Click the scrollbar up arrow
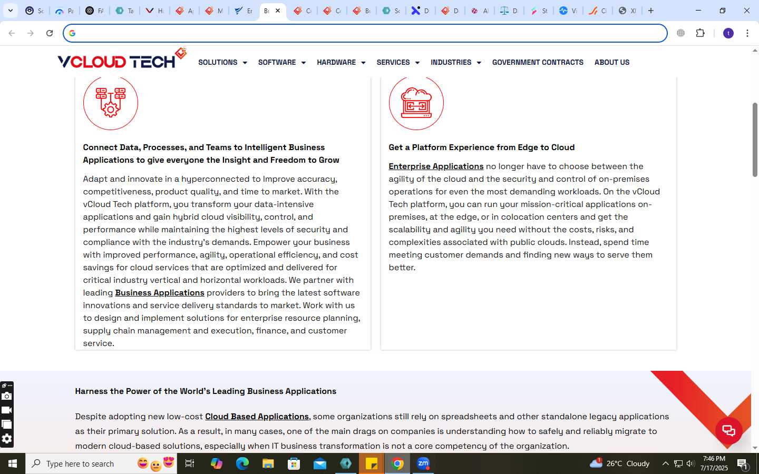The height and width of the screenshot is (474, 759). 755,51
